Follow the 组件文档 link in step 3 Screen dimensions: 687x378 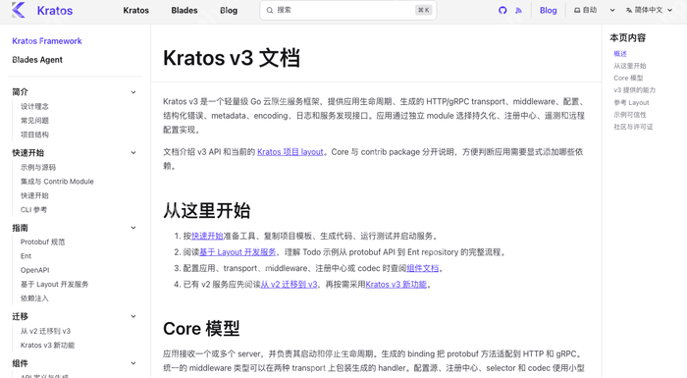click(x=422, y=268)
